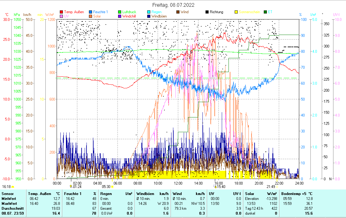The height and width of the screenshot is (218, 346).
Task: Click the Regen legend label
Action: click(156, 12)
